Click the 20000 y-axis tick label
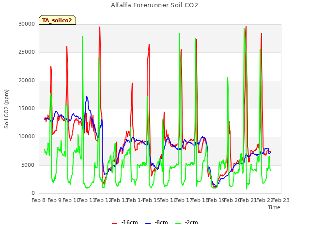Screen dimensions: 310x232 point(27,81)
